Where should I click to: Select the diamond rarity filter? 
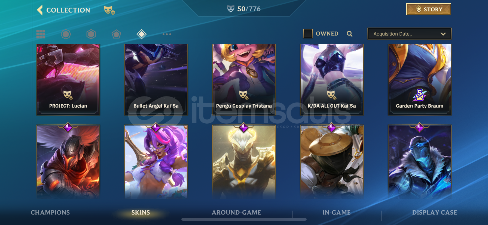coord(142,34)
